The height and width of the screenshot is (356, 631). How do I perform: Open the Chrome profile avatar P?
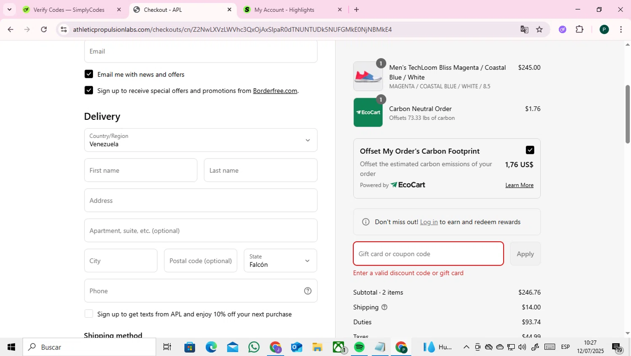[x=604, y=29]
